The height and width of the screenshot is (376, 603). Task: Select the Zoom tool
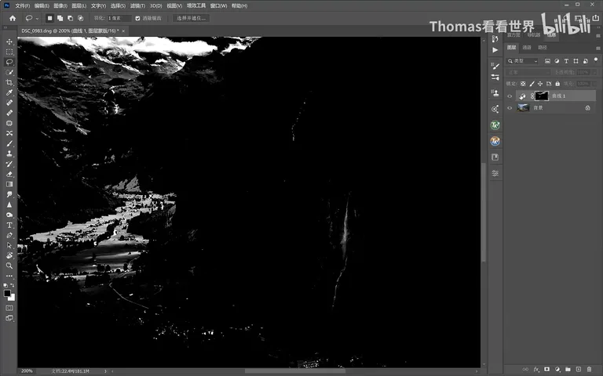coord(9,266)
